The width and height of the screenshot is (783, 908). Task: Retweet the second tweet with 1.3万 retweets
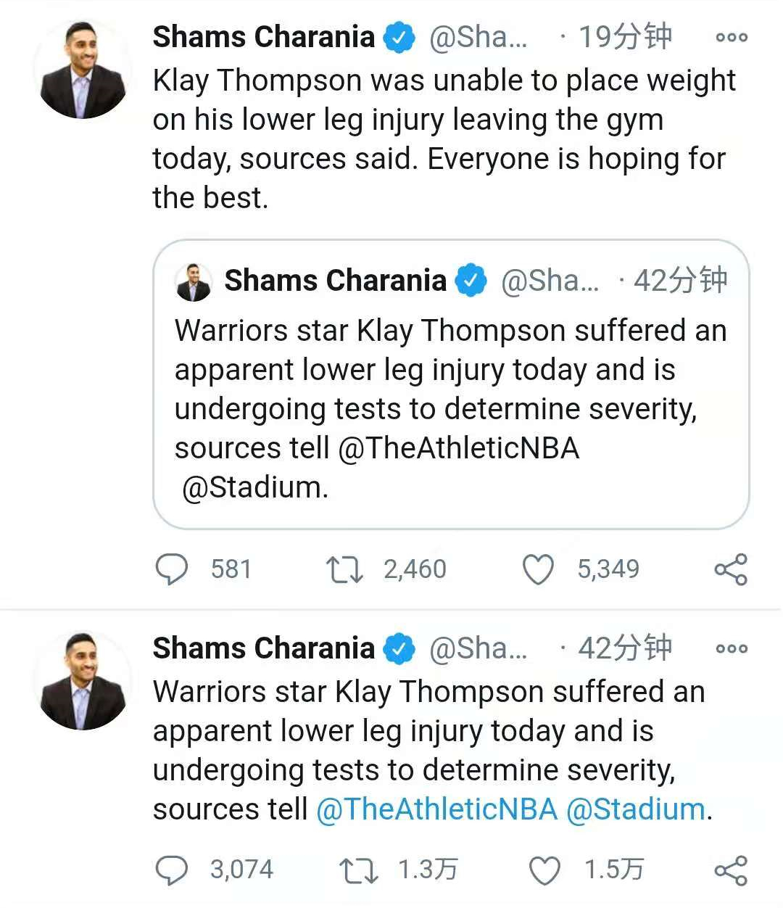coord(358,870)
